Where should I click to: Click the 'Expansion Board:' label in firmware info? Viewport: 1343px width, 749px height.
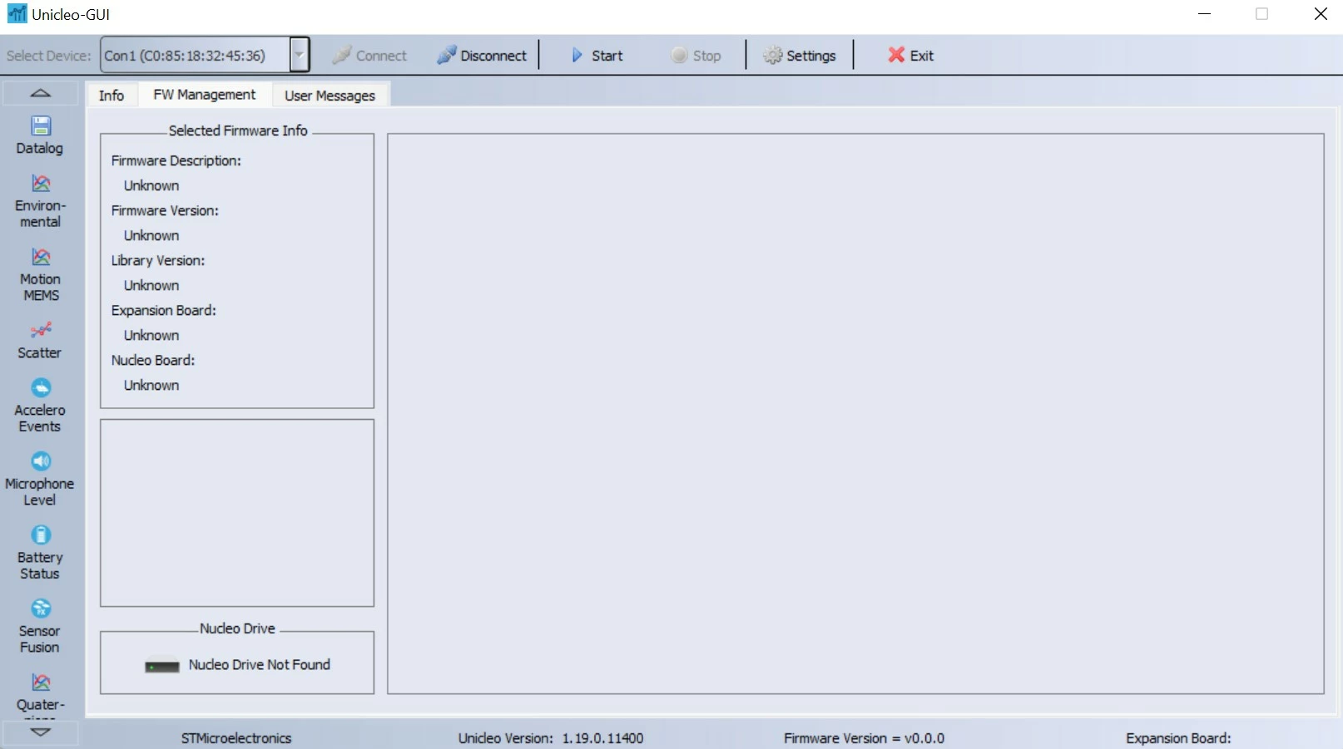click(164, 311)
